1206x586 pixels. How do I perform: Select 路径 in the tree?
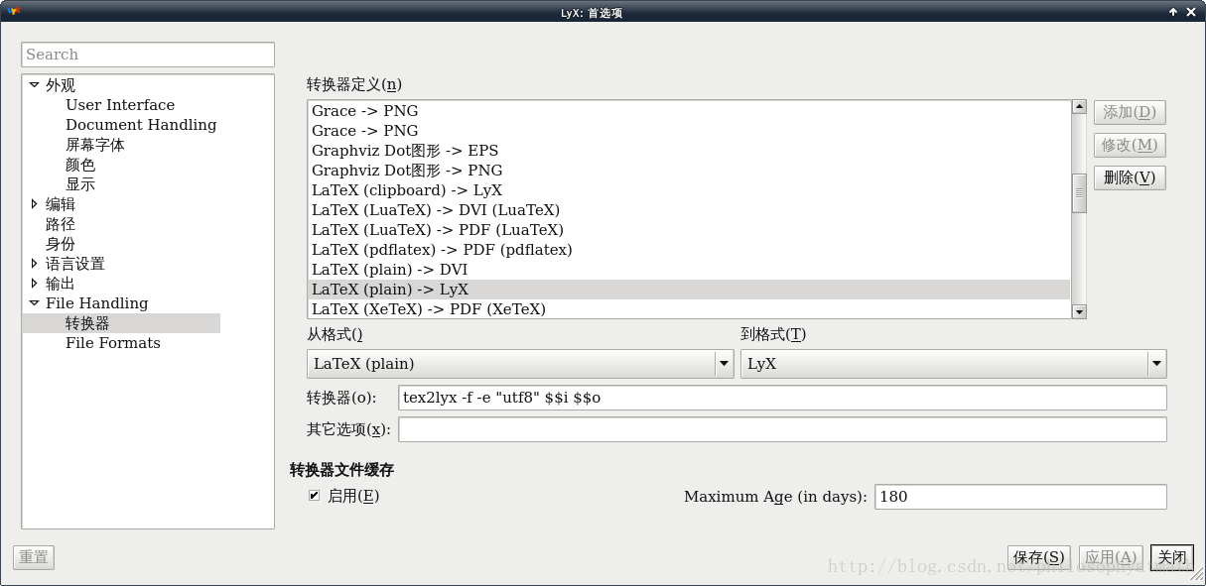[x=61, y=224]
